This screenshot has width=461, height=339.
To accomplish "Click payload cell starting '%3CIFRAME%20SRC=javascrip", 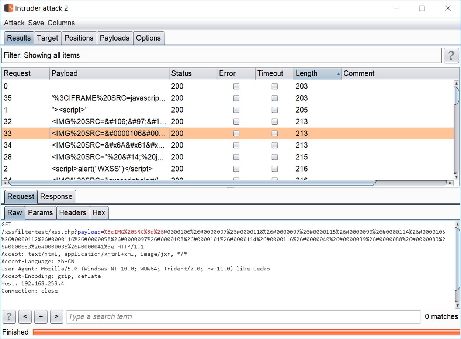I will pos(109,98).
